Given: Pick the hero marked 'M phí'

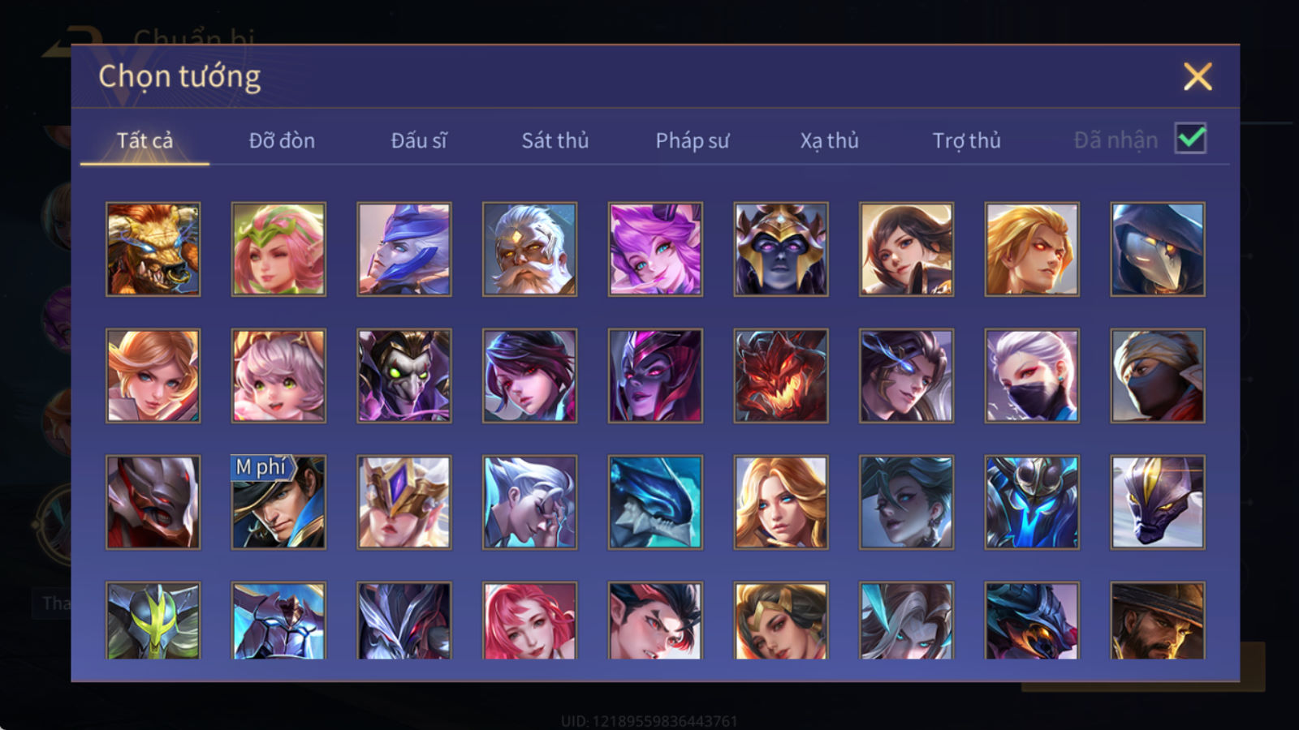Looking at the screenshot, I should pyautogui.click(x=278, y=502).
